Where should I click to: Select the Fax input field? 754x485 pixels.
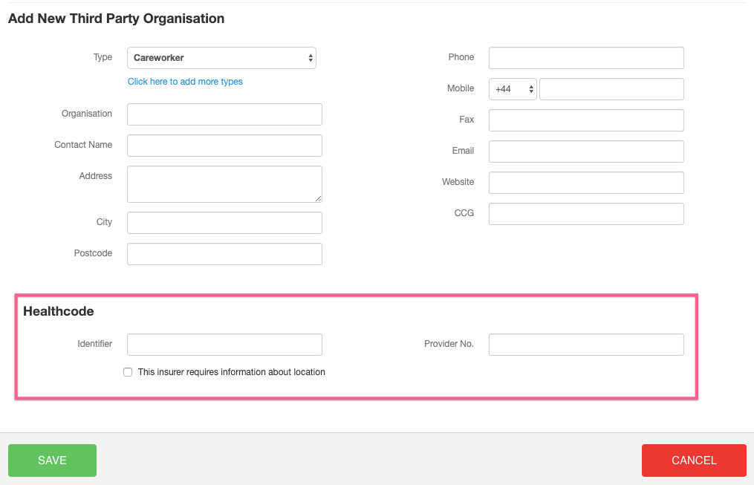point(585,120)
